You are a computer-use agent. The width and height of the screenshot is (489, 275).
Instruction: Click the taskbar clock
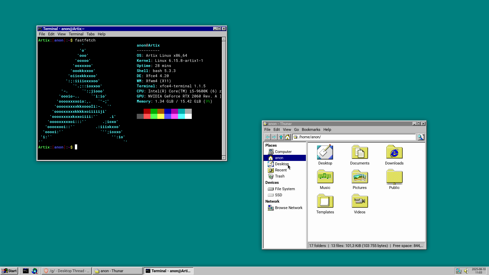click(479, 271)
